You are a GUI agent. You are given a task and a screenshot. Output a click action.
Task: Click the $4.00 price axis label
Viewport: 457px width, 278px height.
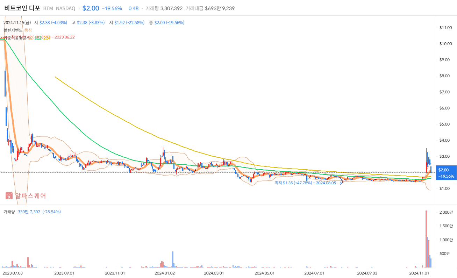pyautogui.click(x=444, y=140)
